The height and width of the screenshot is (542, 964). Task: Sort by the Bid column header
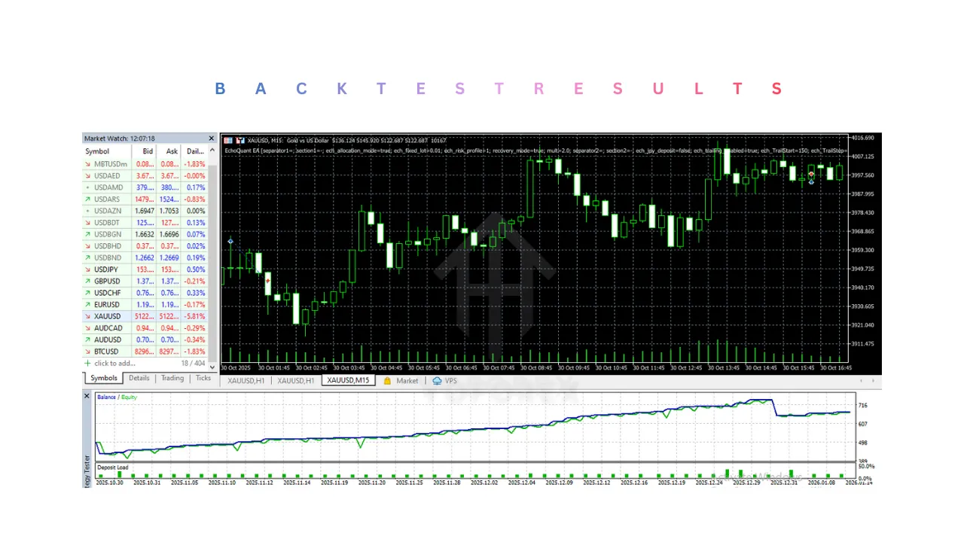click(x=144, y=151)
